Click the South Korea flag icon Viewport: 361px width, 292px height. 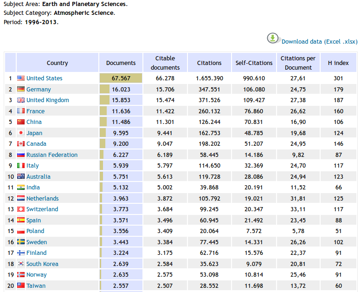(x=21, y=264)
